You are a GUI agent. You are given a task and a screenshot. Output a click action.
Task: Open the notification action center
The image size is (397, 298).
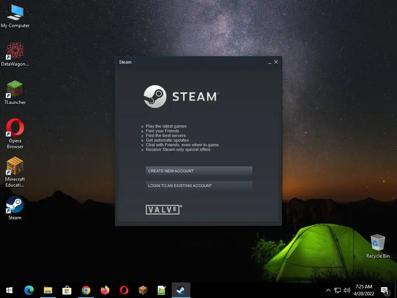tap(385, 290)
